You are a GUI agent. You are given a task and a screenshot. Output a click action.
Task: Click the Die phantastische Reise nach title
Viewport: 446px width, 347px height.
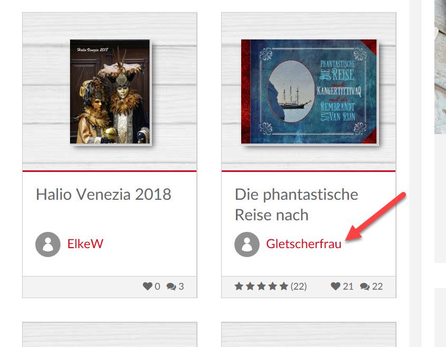point(296,205)
